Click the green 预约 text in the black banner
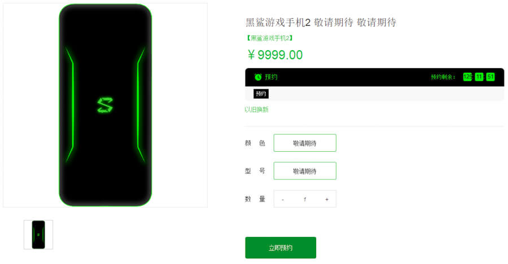 pos(271,77)
